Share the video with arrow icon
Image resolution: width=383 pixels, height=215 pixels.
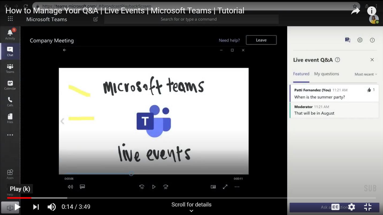tap(355, 11)
